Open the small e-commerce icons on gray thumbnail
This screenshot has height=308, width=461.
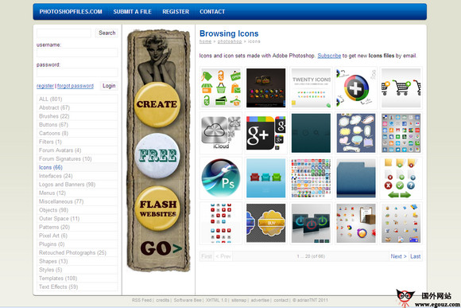pos(401,223)
